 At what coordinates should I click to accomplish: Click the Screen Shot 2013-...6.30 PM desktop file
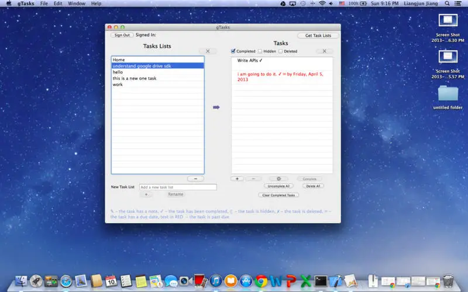pos(448,28)
